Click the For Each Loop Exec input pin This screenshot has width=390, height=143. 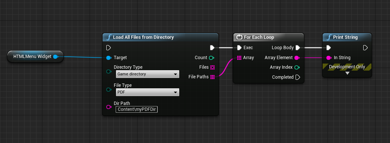tap(239, 48)
